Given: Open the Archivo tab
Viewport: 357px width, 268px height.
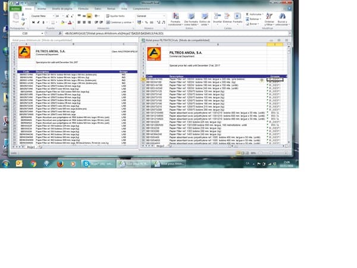Looking at the screenshot, I should (15, 9).
